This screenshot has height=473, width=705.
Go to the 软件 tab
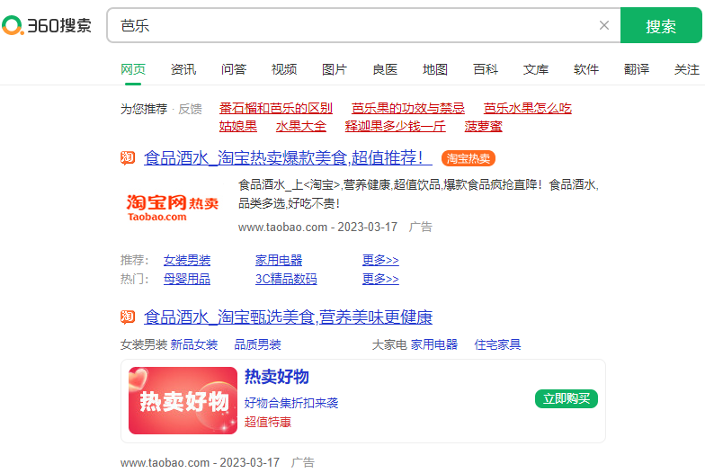click(x=586, y=69)
